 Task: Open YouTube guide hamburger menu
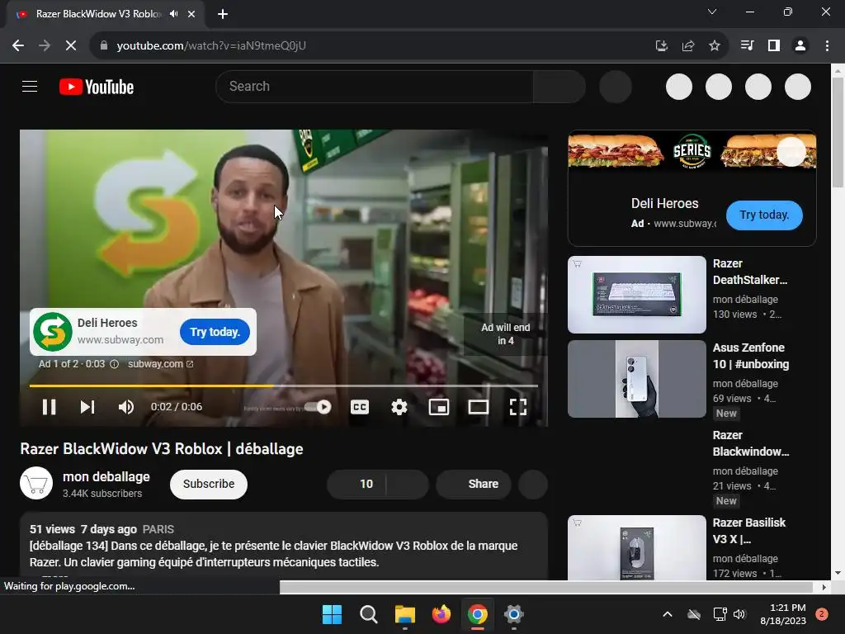(x=30, y=86)
